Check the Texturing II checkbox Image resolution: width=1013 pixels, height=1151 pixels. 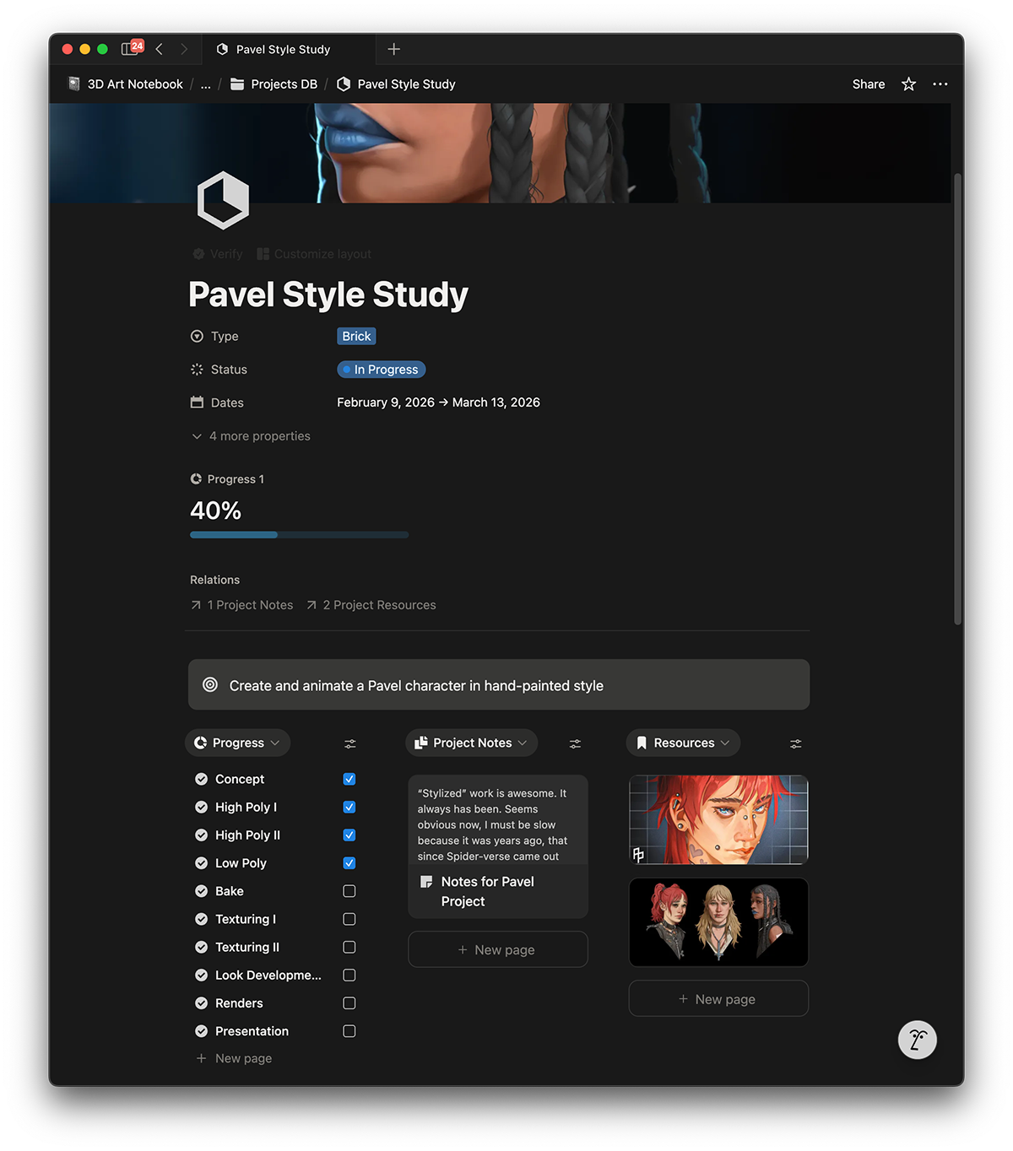click(x=349, y=947)
